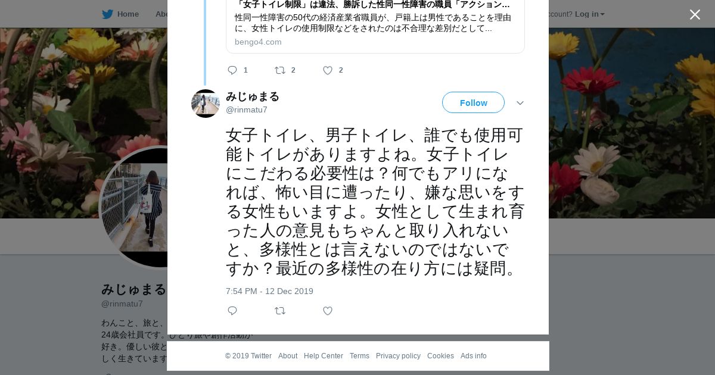Like the parent tweet with 2 likes
The height and width of the screenshot is (375, 715).
pyautogui.click(x=328, y=70)
